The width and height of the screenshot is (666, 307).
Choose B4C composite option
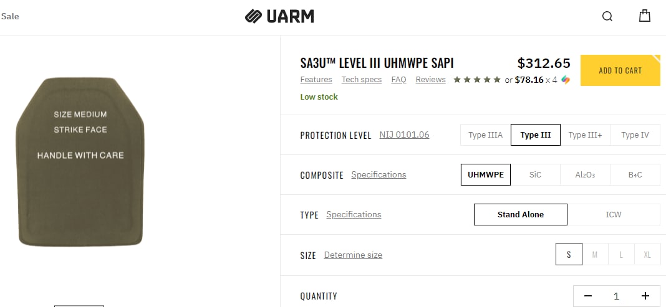[x=635, y=175]
